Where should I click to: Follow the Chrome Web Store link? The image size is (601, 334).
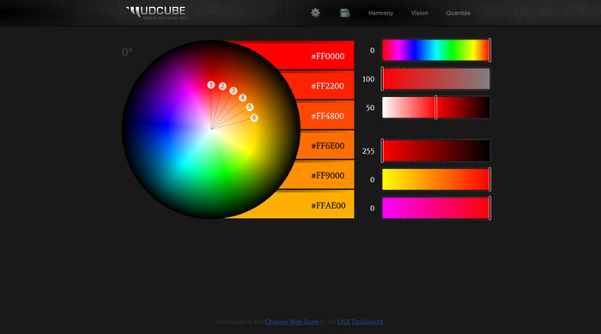click(x=291, y=322)
